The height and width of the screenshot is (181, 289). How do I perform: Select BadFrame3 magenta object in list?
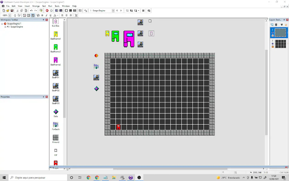tap(56, 61)
